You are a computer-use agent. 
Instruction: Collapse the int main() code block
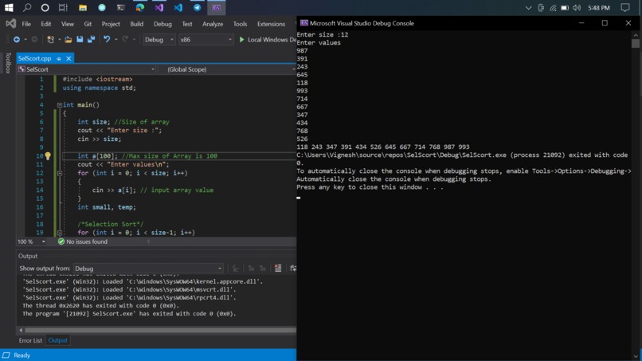click(60, 105)
